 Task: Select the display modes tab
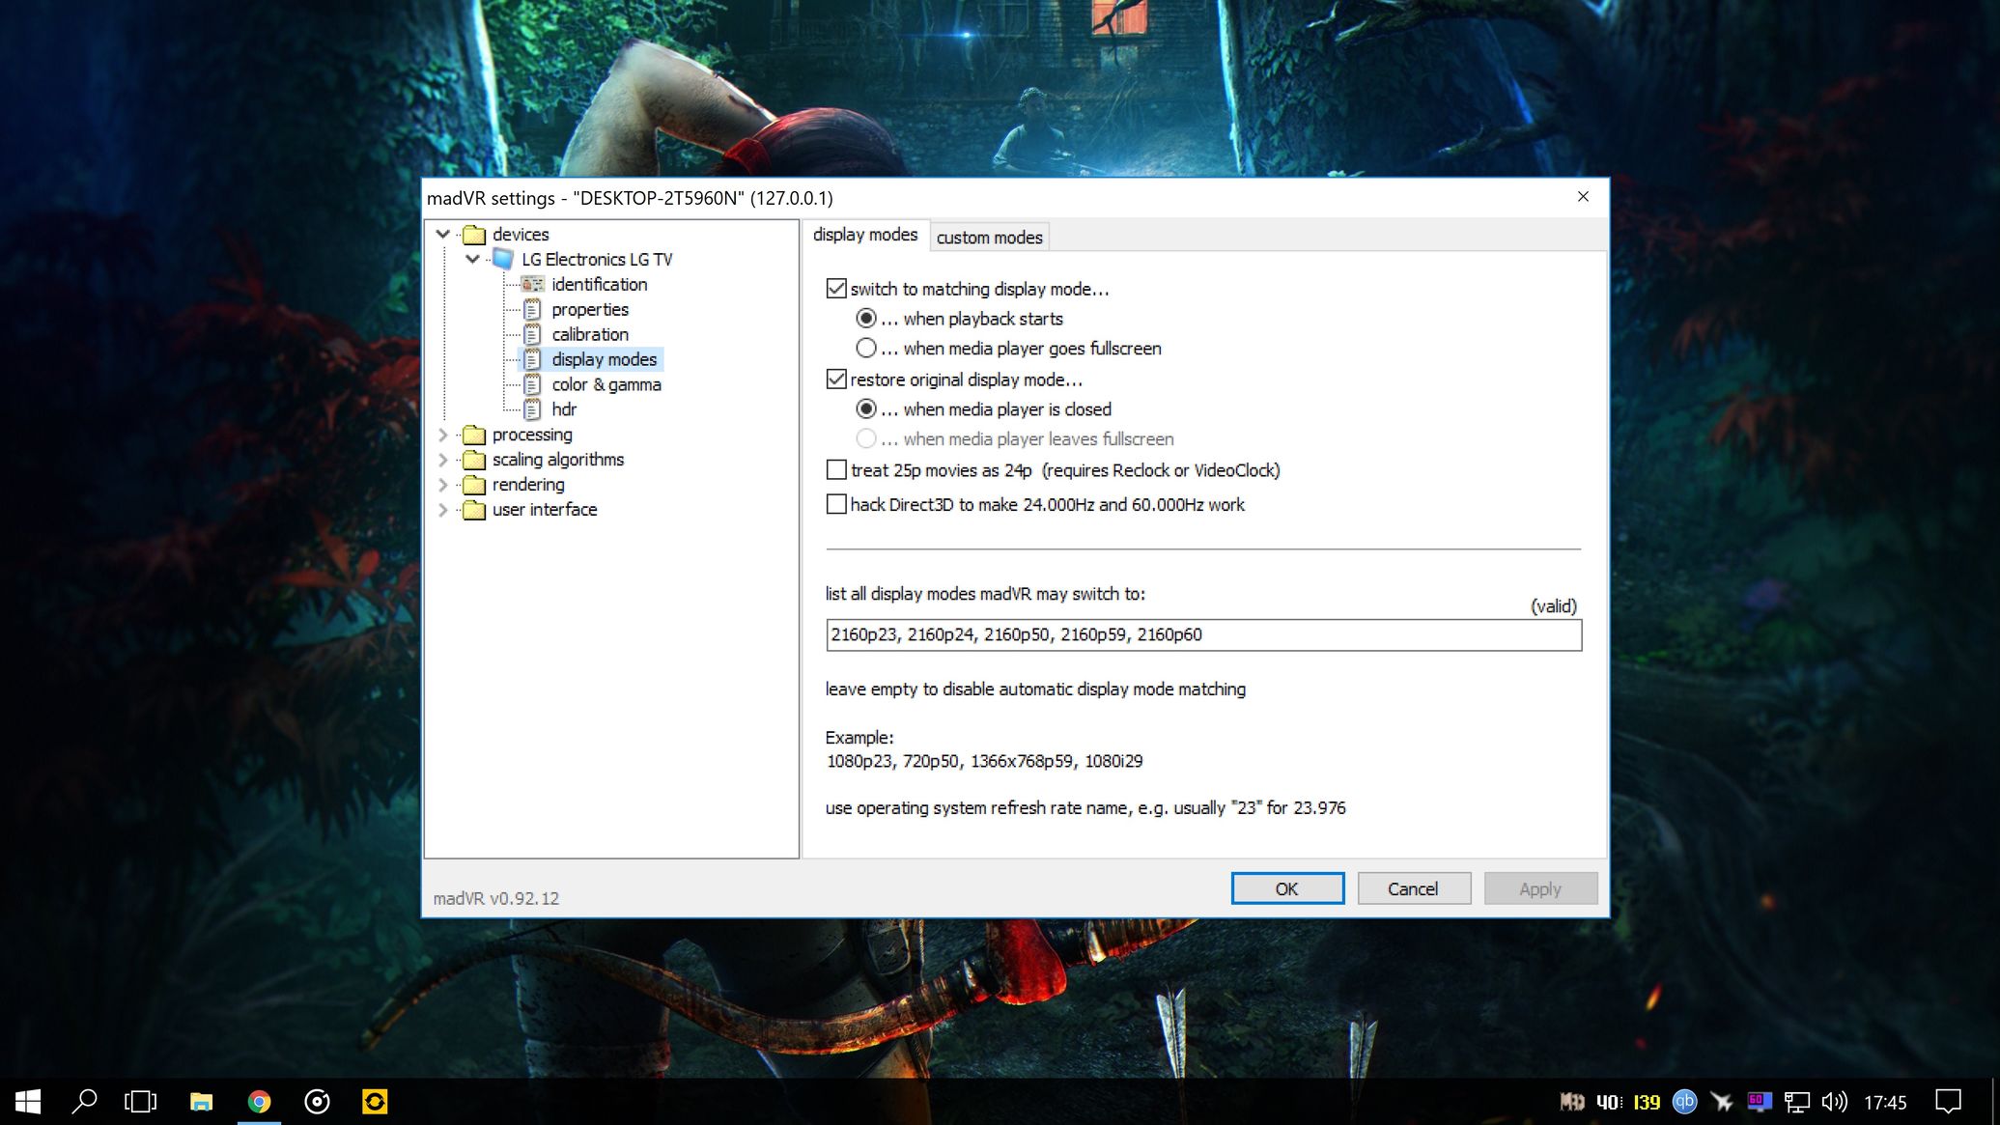(x=865, y=235)
